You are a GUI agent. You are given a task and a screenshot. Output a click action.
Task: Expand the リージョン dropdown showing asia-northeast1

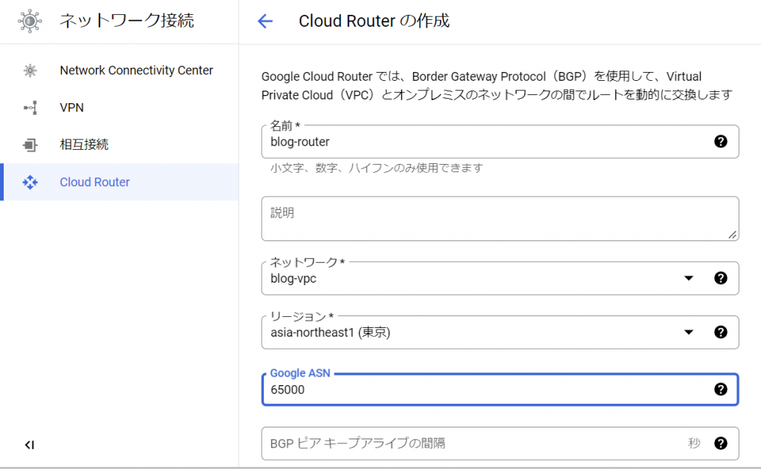[x=688, y=332]
